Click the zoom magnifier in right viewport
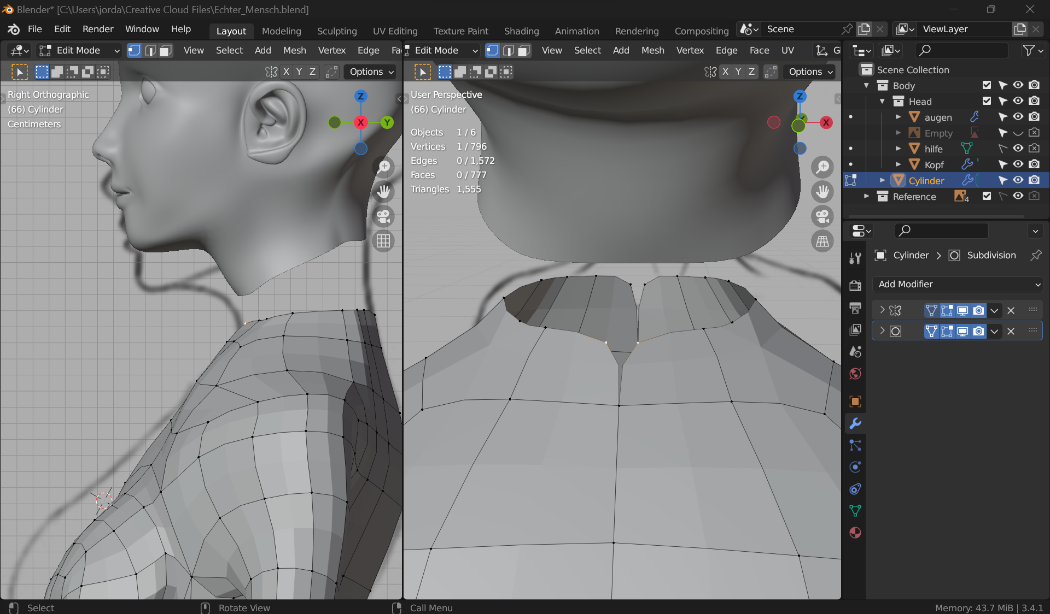This screenshot has width=1050, height=614. 822,167
